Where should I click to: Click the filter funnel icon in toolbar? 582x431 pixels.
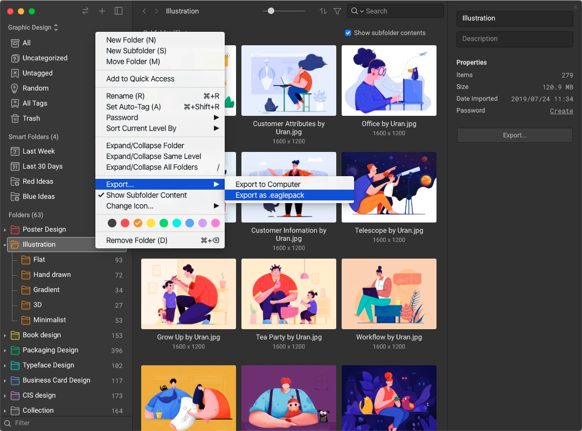click(337, 11)
